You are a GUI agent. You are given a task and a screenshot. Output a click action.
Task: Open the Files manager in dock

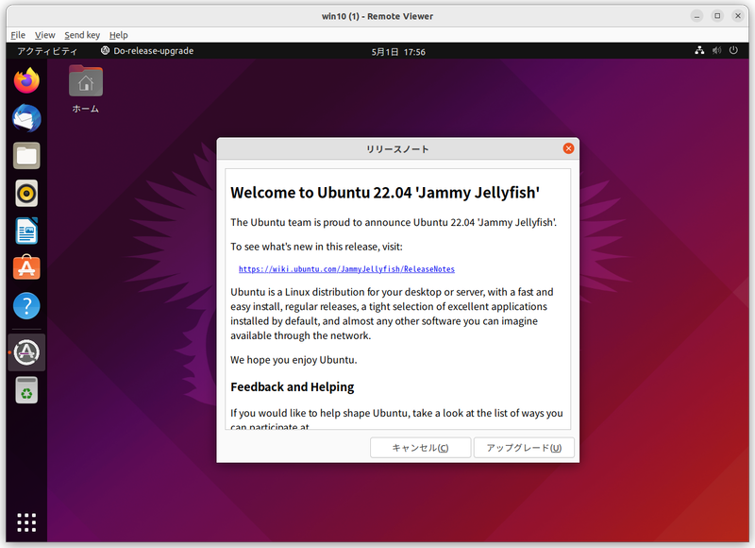point(26,156)
